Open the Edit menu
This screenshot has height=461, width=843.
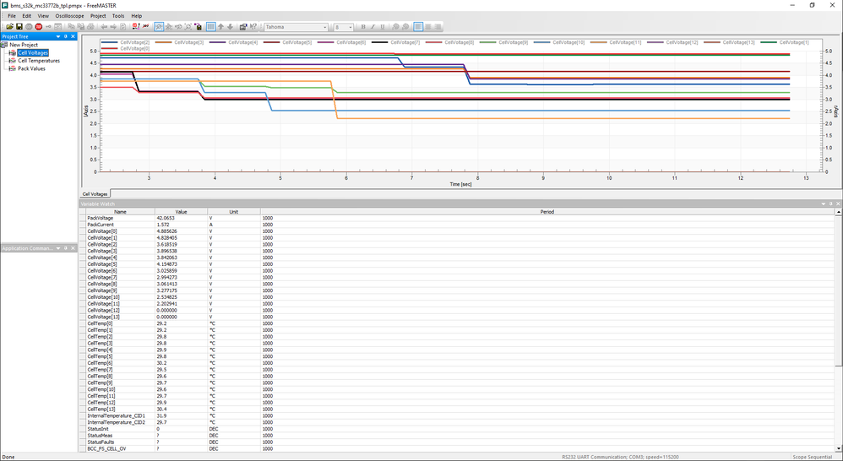(27, 16)
